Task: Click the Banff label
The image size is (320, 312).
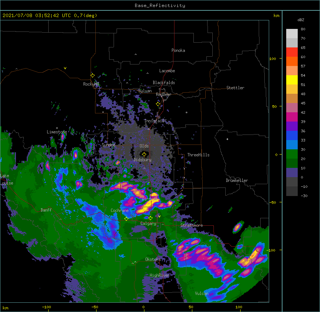Action: pos(46,210)
